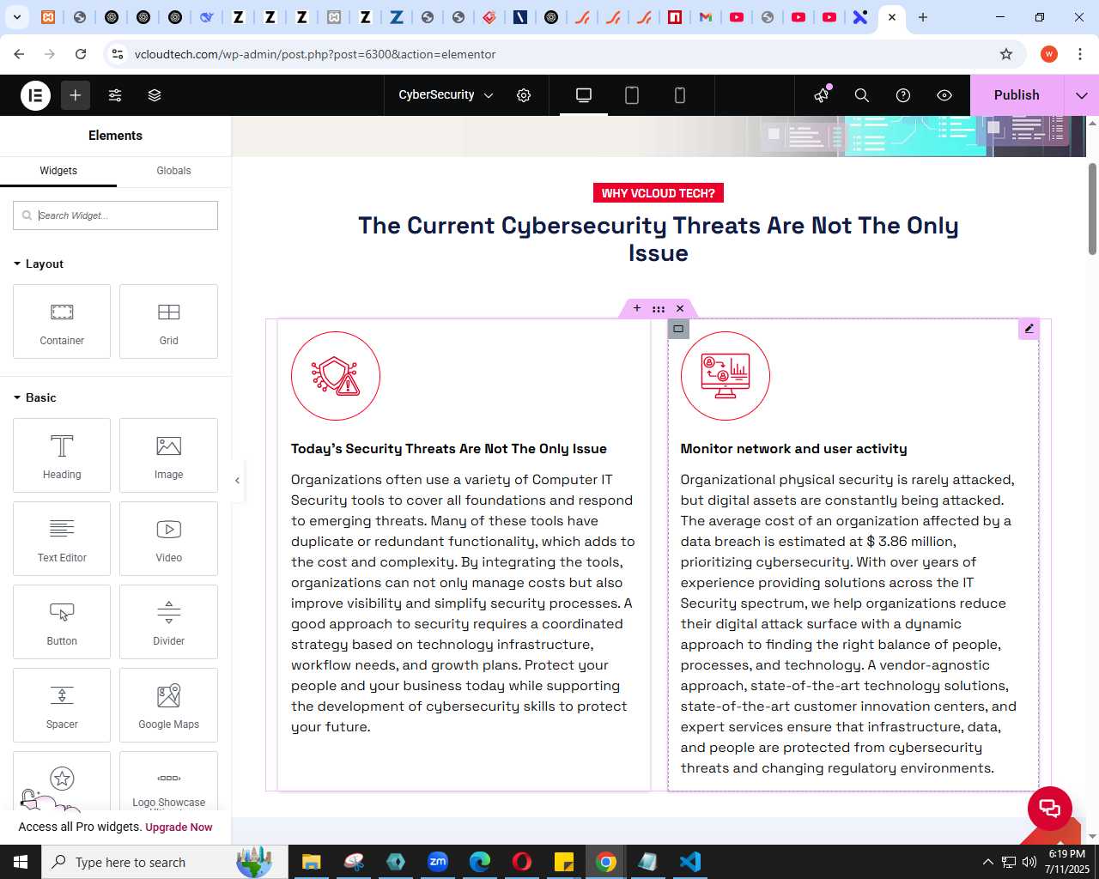Click the Publish button

(x=1017, y=95)
